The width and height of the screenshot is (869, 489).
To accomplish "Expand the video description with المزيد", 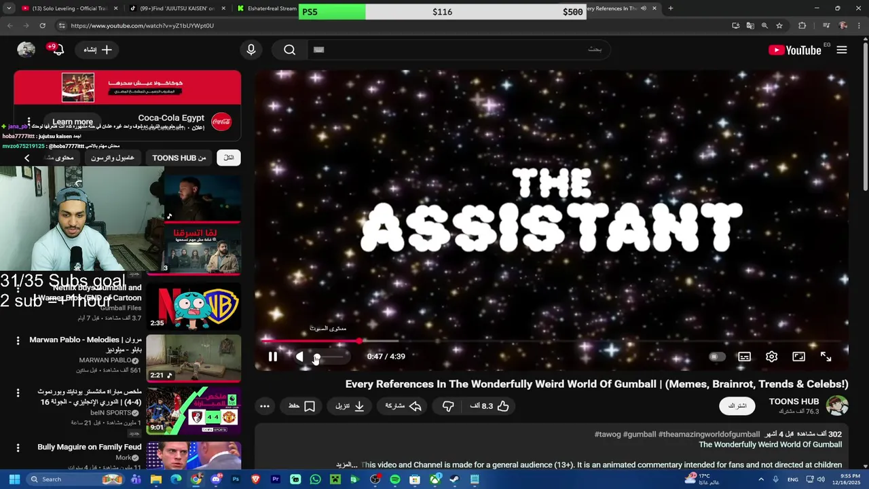I will [x=346, y=465].
